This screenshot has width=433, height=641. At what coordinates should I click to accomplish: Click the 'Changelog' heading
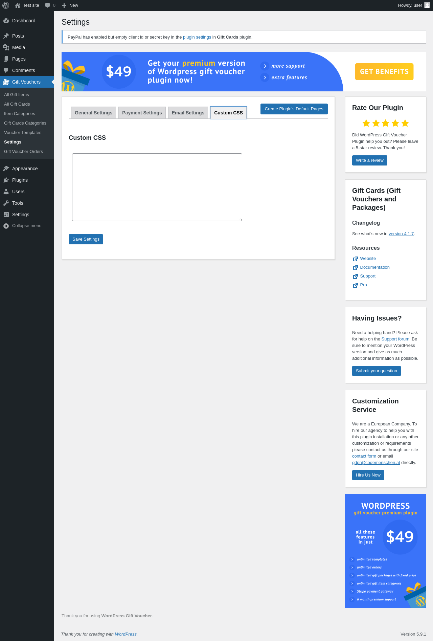coord(366,223)
